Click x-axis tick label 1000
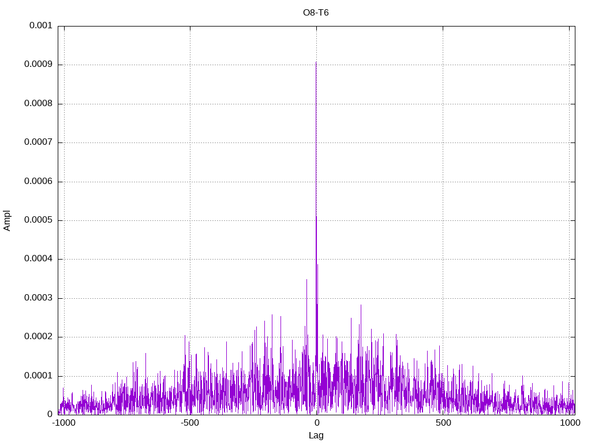Image resolution: width=591 pixels, height=443 pixels. point(570,423)
